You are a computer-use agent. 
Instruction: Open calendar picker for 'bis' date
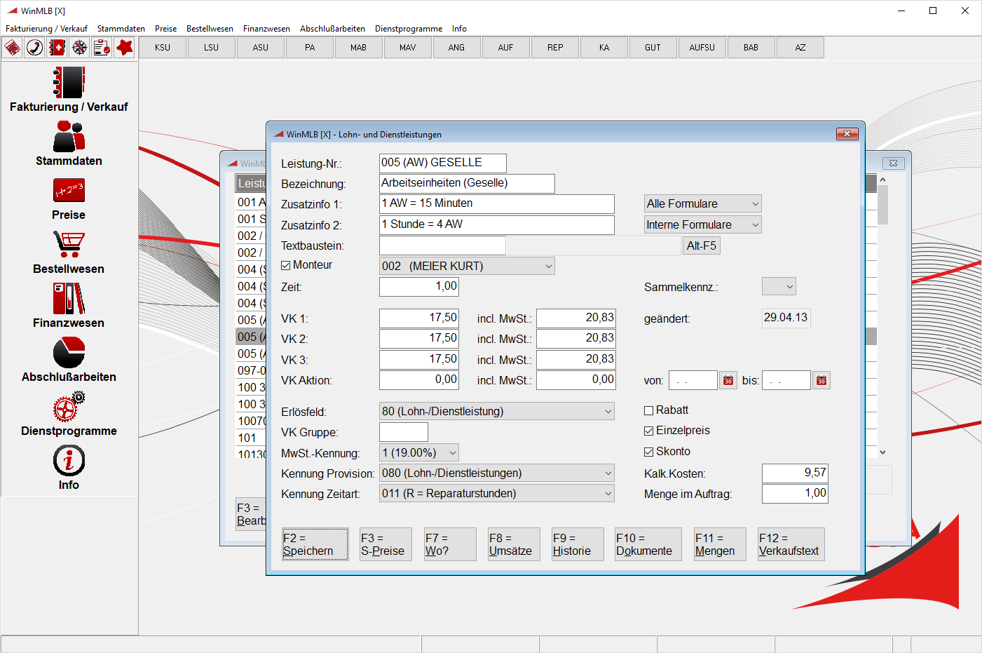click(821, 380)
